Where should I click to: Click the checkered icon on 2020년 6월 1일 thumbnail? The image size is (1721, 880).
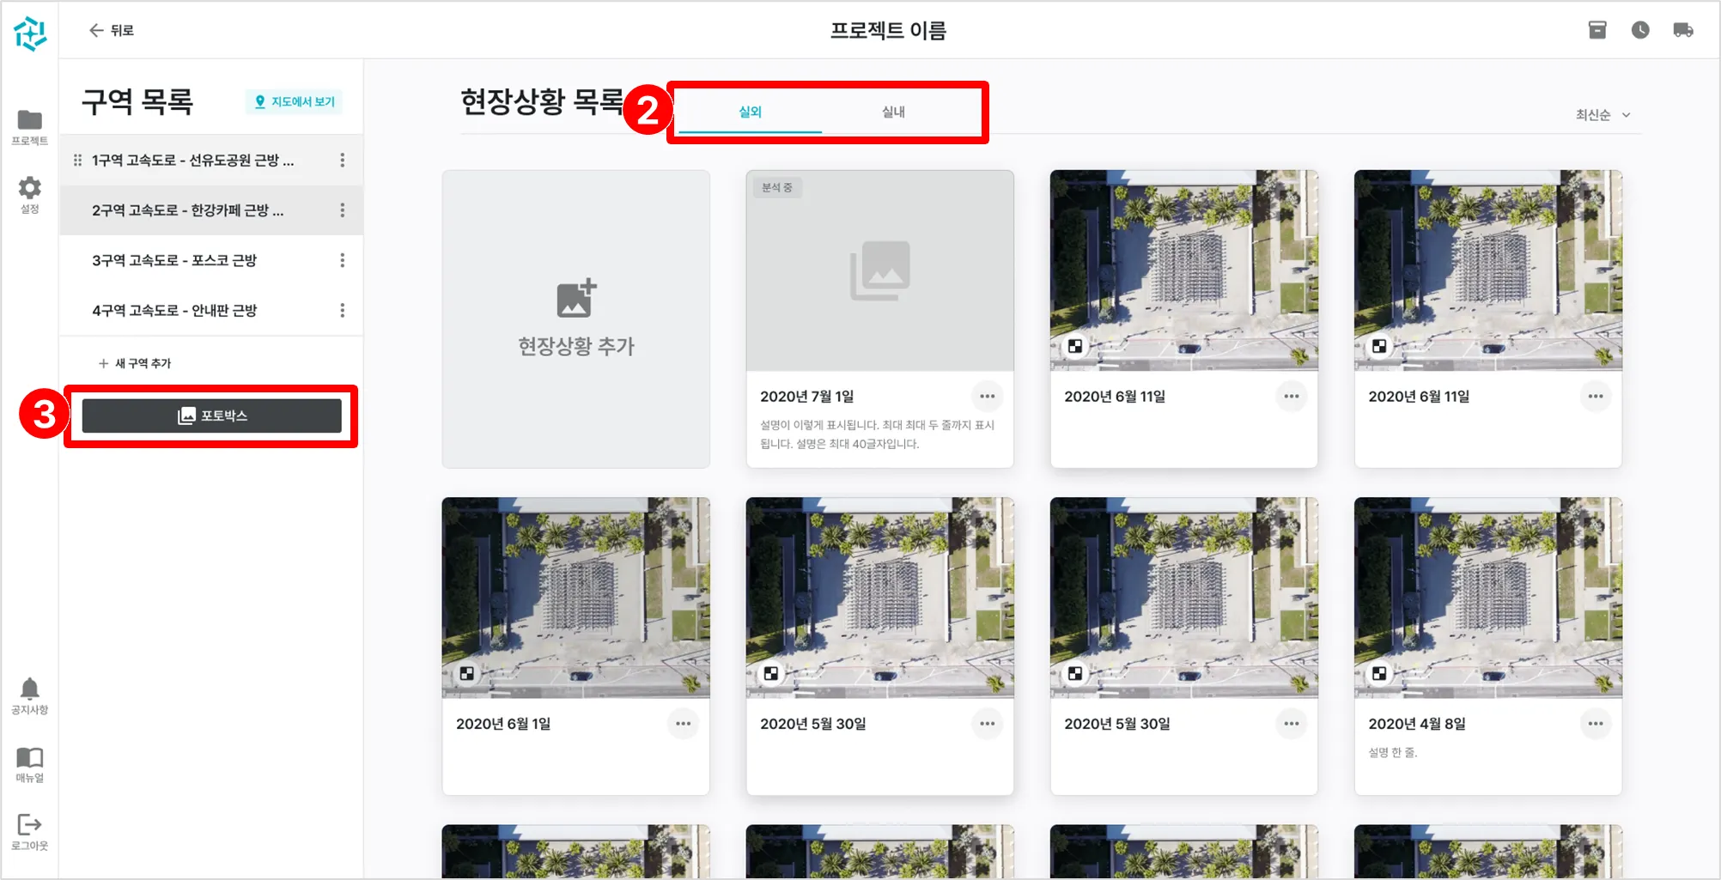click(467, 674)
